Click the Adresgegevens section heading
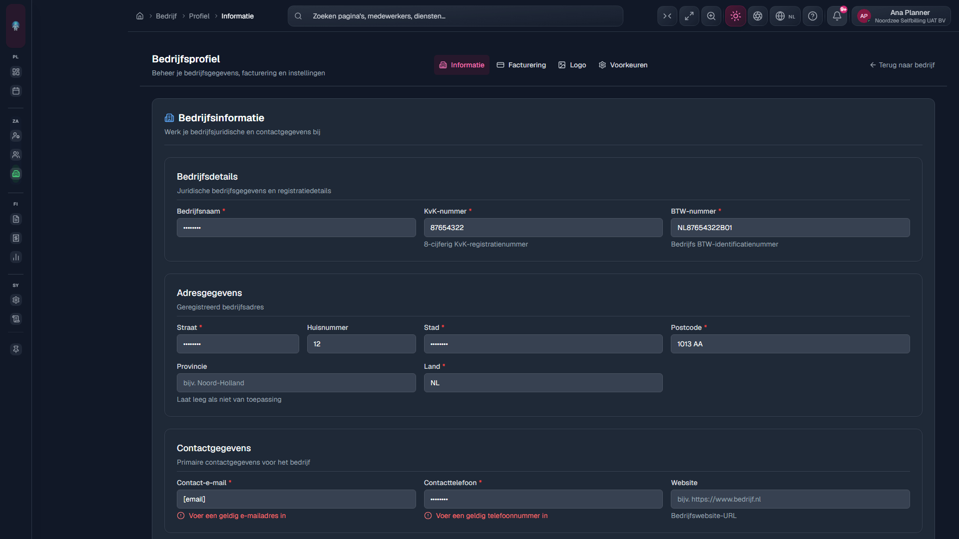The width and height of the screenshot is (959, 539). (209, 293)
